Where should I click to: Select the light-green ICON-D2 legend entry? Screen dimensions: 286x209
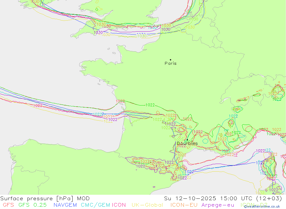[x=254, y=205]
